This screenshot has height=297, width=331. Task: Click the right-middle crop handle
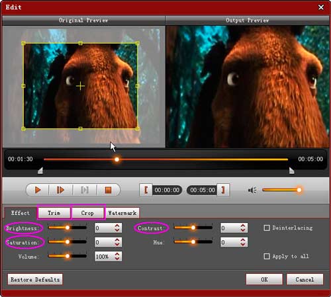tap(137, 86)
